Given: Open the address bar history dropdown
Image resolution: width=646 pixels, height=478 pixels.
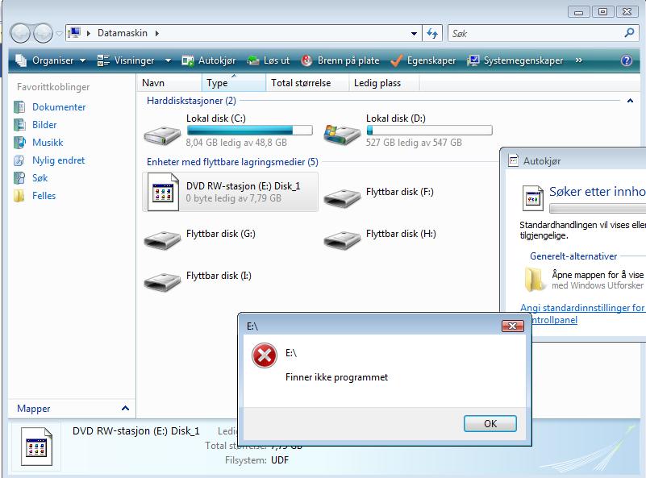Looking at the screenshot, I should [414, 34].
